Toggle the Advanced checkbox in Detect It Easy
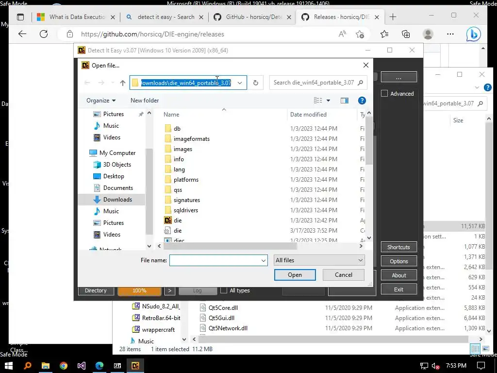This screenshot has height=373, width=497. (384, 94)
